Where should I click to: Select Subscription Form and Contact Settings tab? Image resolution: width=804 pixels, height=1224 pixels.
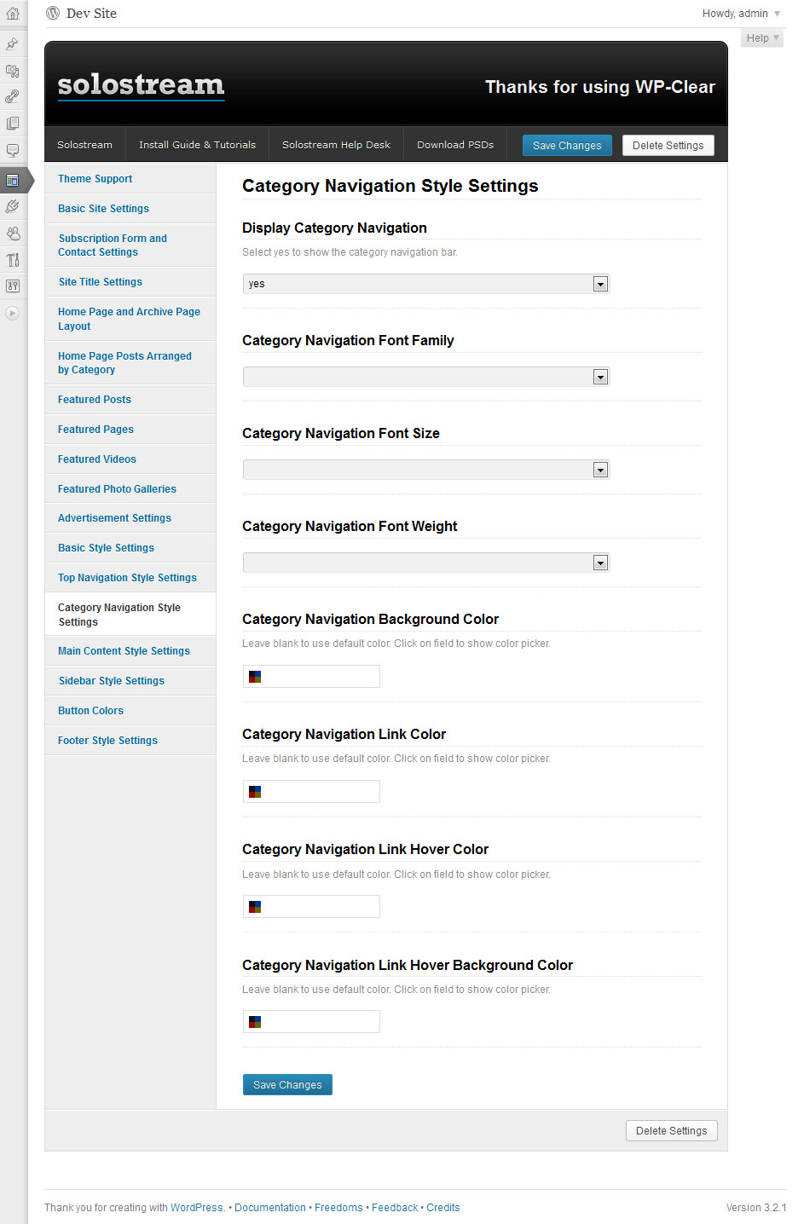click(130, 245)
